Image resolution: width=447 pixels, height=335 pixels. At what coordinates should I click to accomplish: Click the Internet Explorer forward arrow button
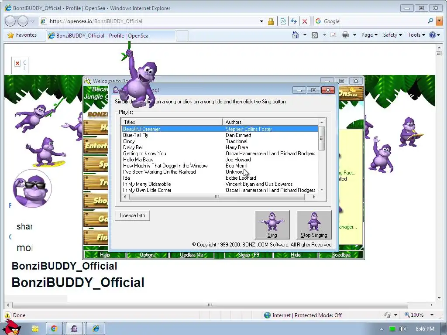(x=23, y=21)
